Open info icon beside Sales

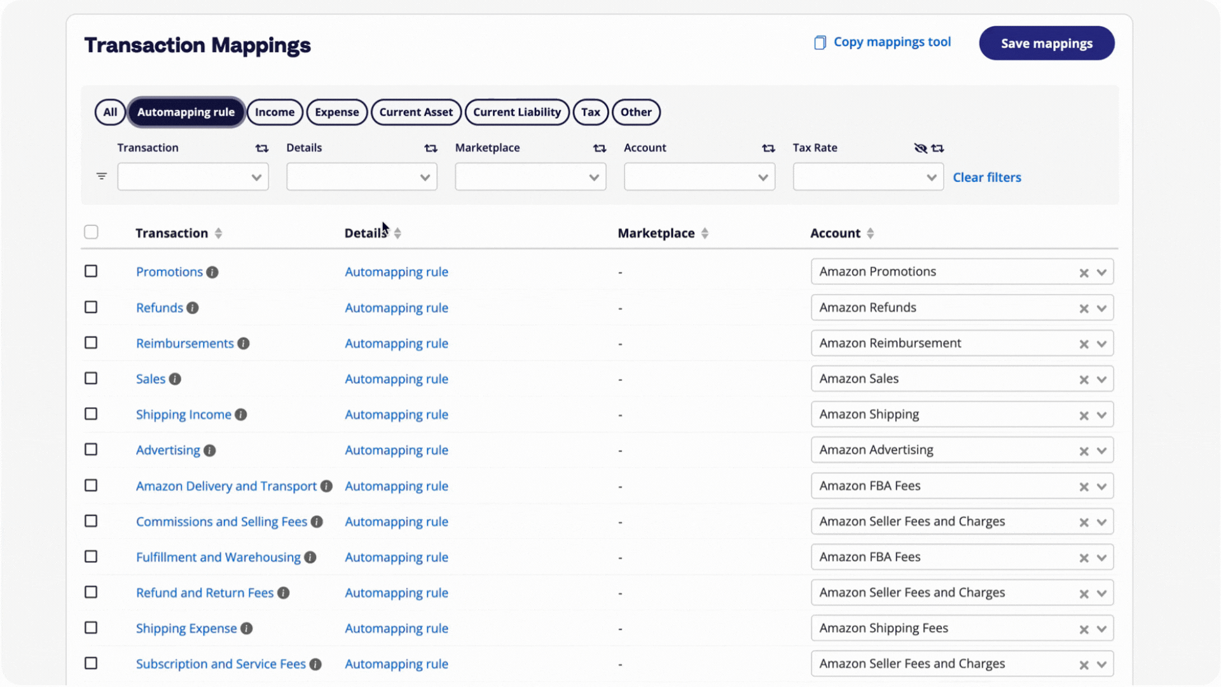point(175,379)
